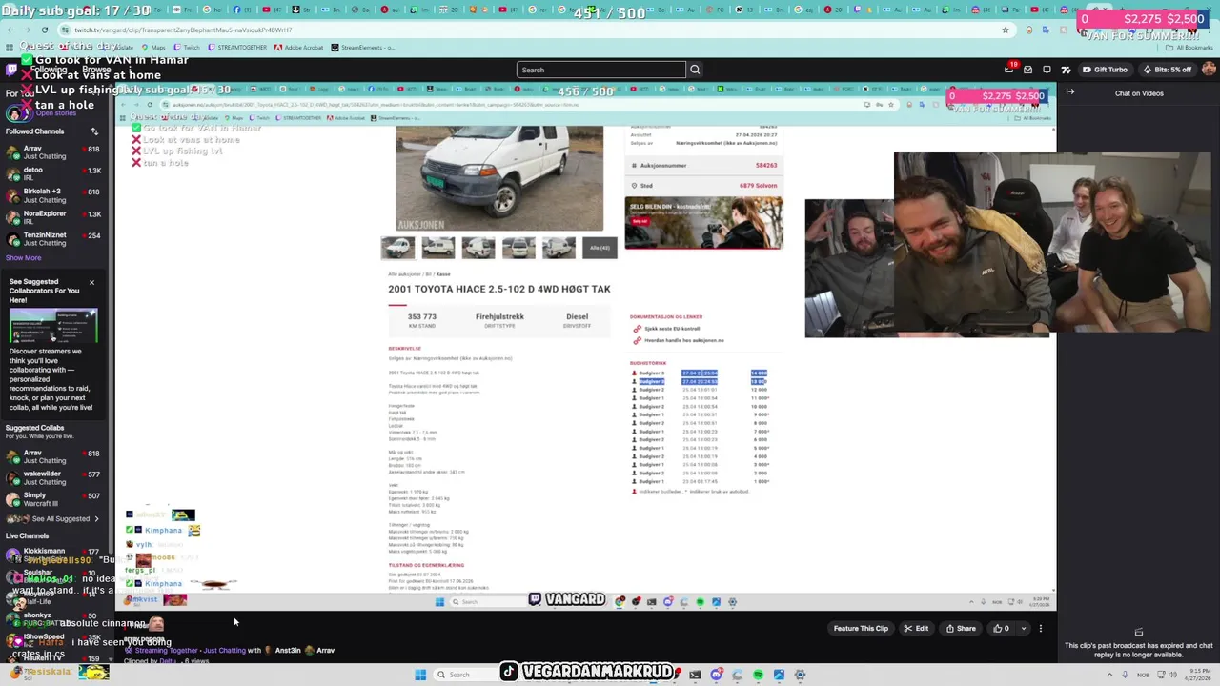This screenshot has width=1220, height=686.
Task: Close the Suggested Collaborators card
Action: coord(91,282)
